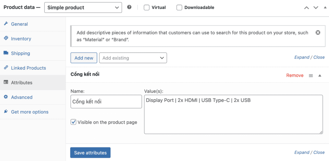Remove the Cổng kết nối attribute
The width and height of the screenshot is (329, 161).
295,75
